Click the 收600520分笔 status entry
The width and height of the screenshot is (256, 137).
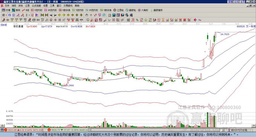pyautogui.click(x=238, y=130)
